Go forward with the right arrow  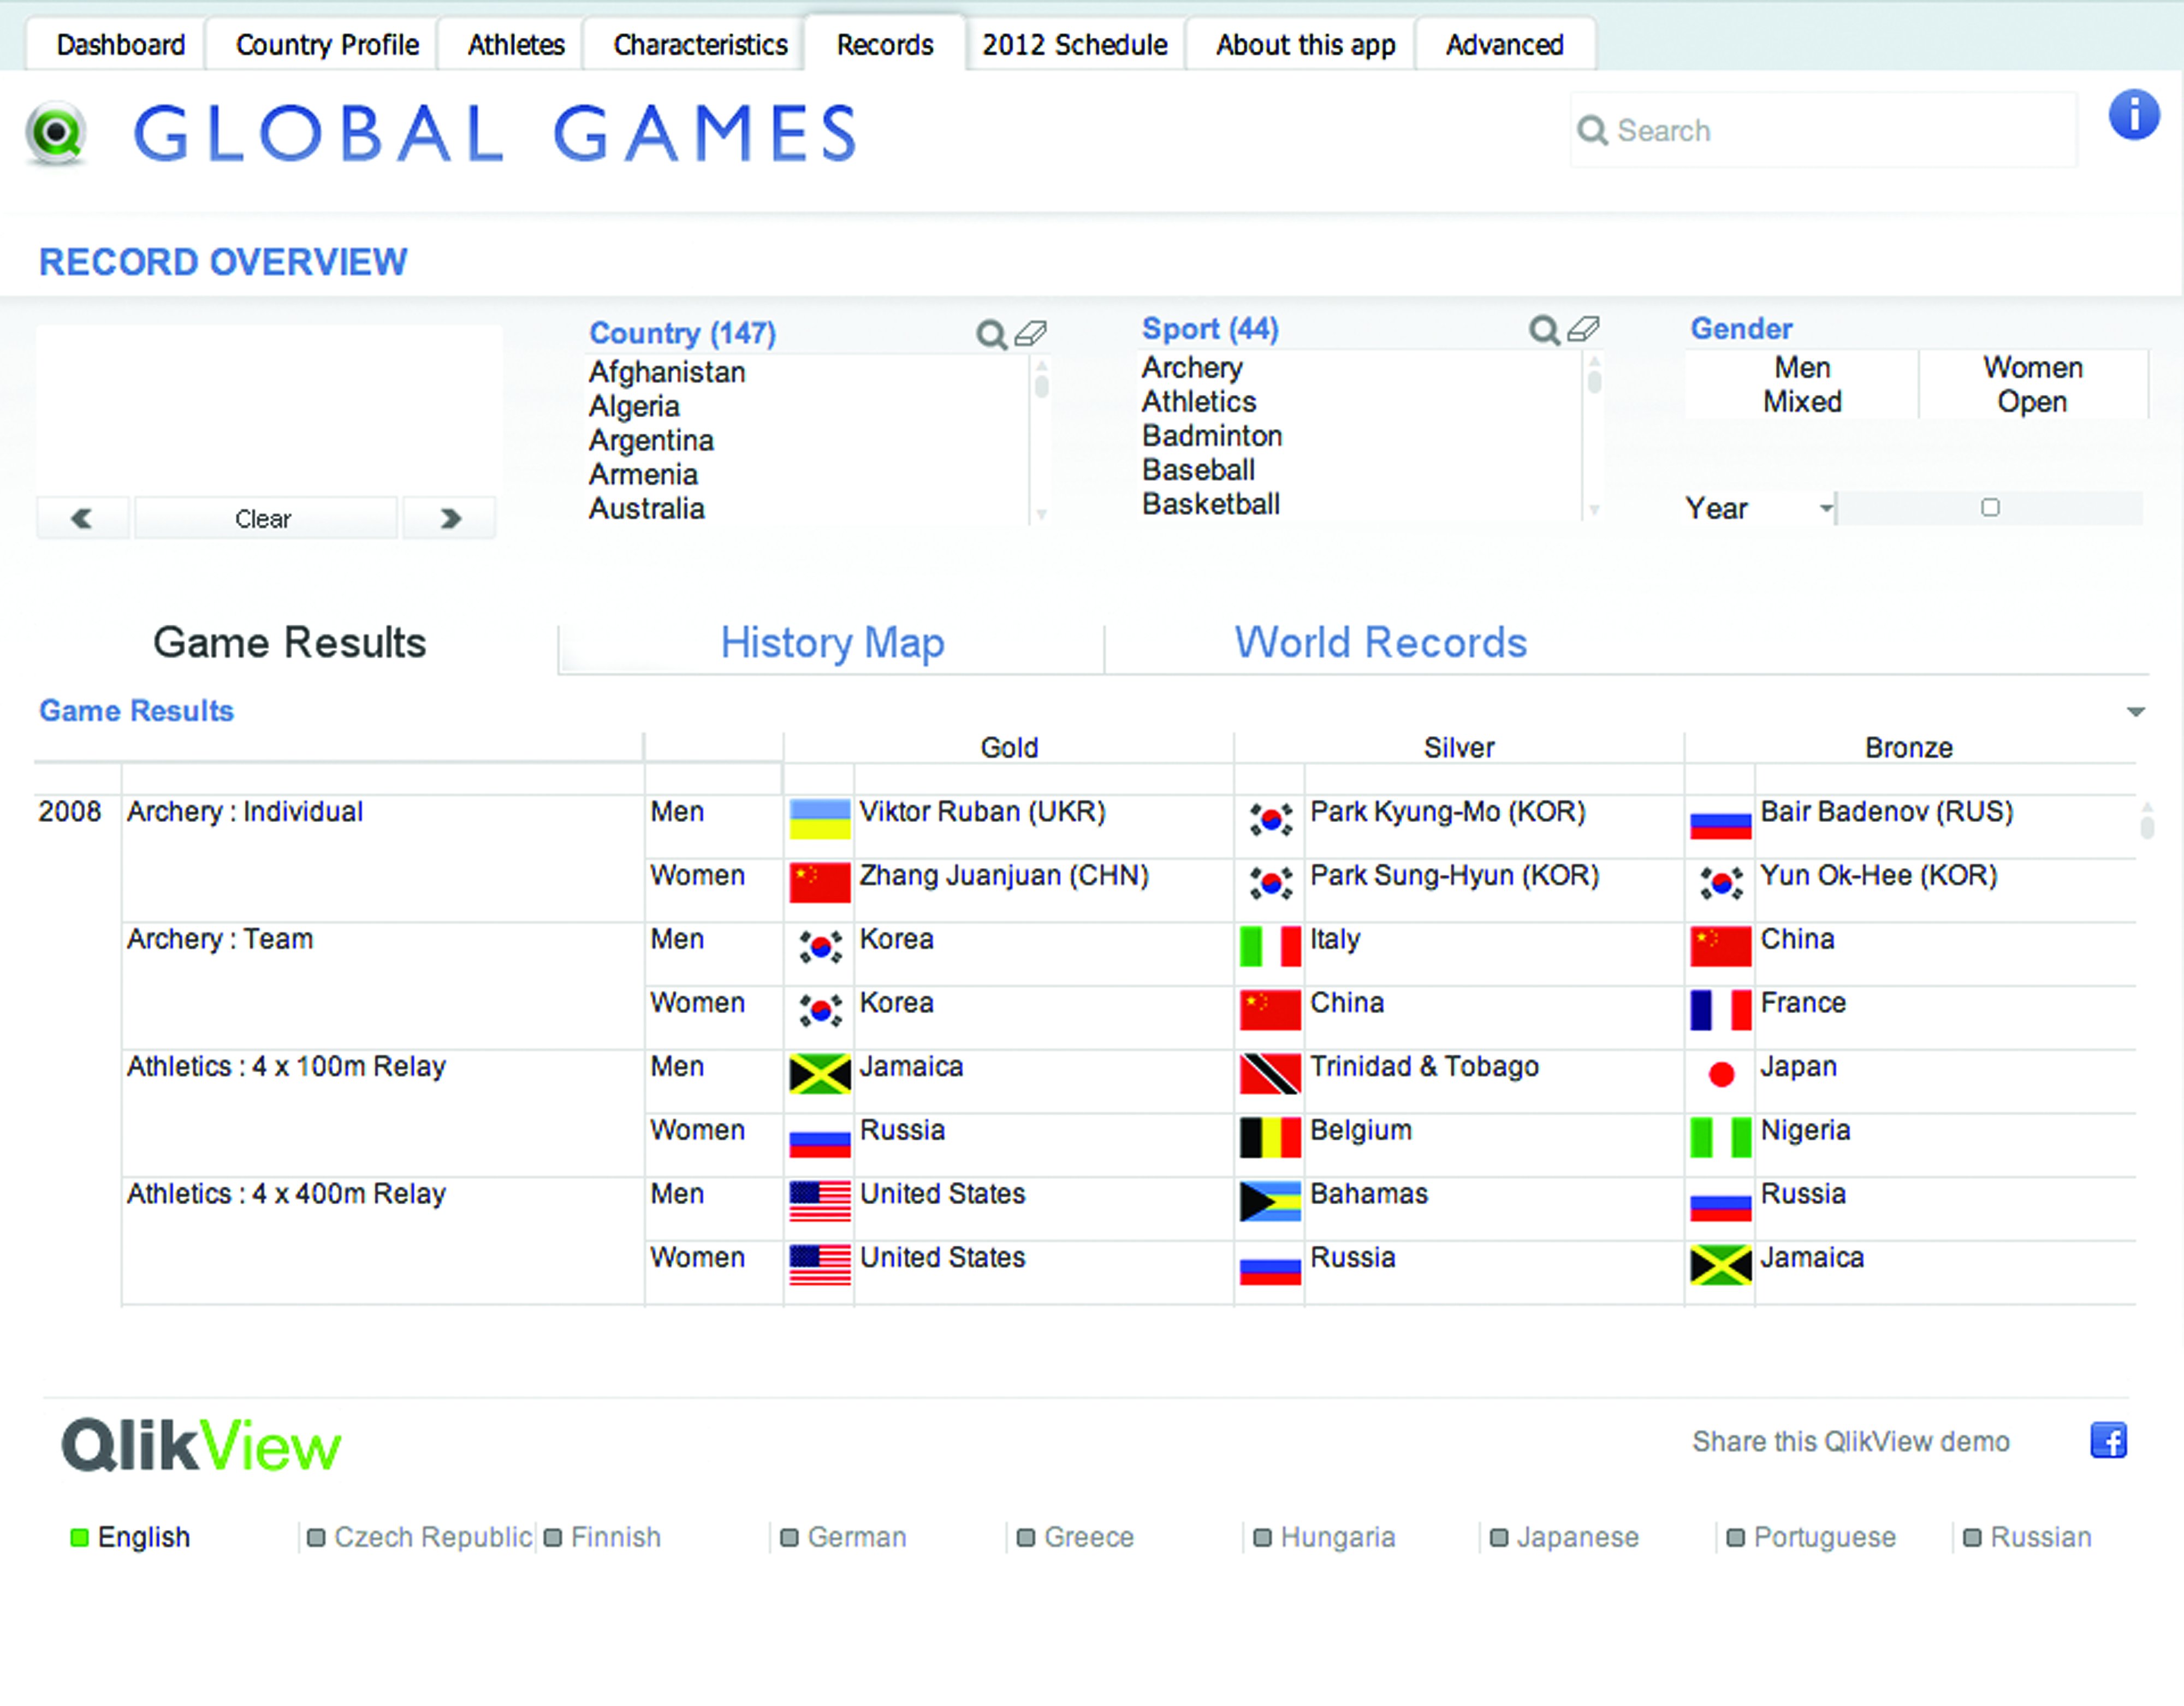click(x=450, y=518)
